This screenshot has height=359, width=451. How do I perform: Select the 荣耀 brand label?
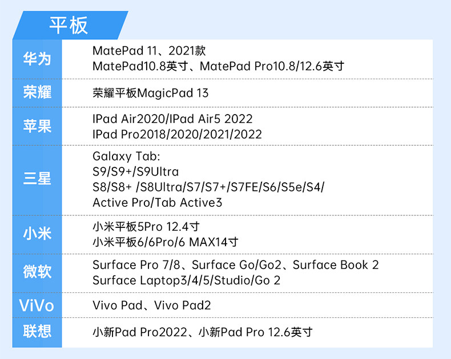tap(37, 93)
